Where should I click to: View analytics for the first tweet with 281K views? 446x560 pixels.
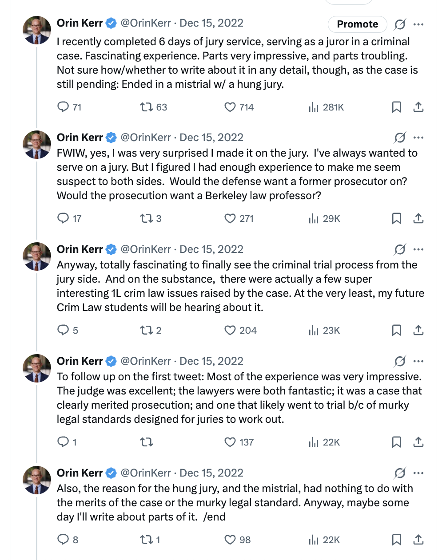tap(314, 107)
